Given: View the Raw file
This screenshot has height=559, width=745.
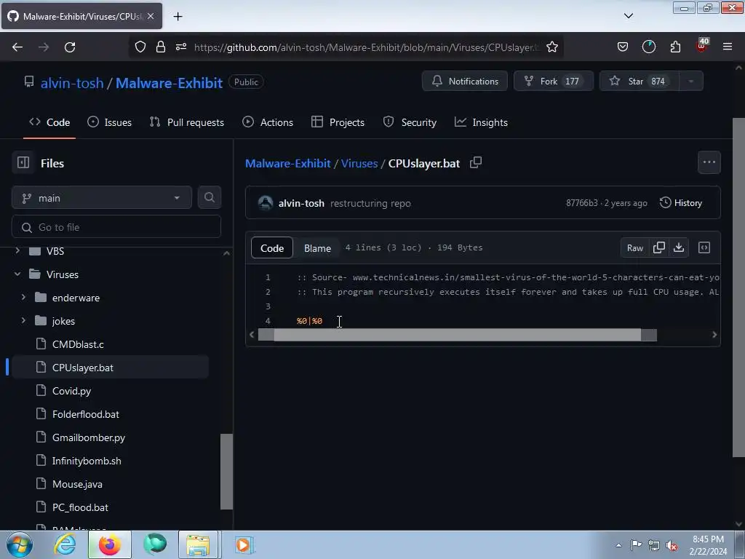Looking at the screenshot, I should click(x=634, y=247).
